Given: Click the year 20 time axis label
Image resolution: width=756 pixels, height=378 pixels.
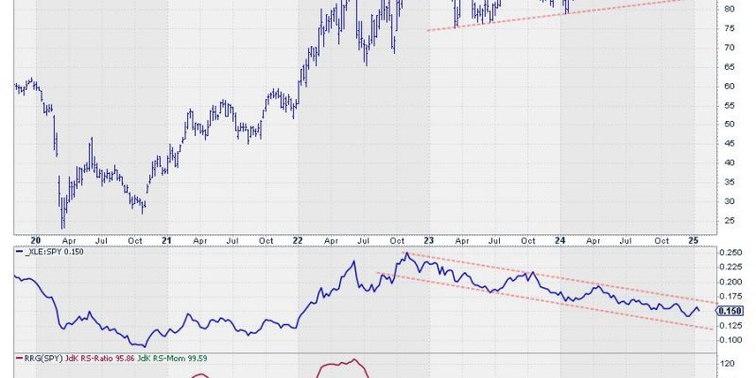Looking at the screenshot, I should coord(36,240).
